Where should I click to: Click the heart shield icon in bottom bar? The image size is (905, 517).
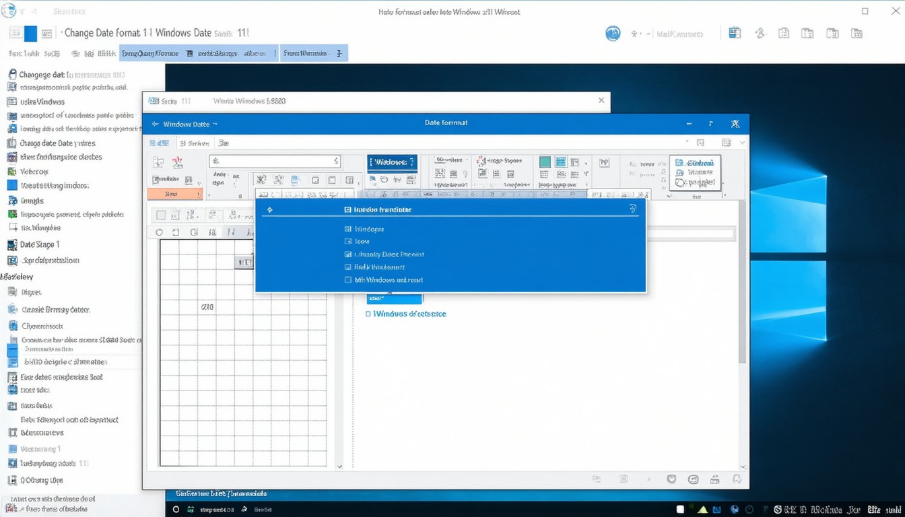(671, 479)
